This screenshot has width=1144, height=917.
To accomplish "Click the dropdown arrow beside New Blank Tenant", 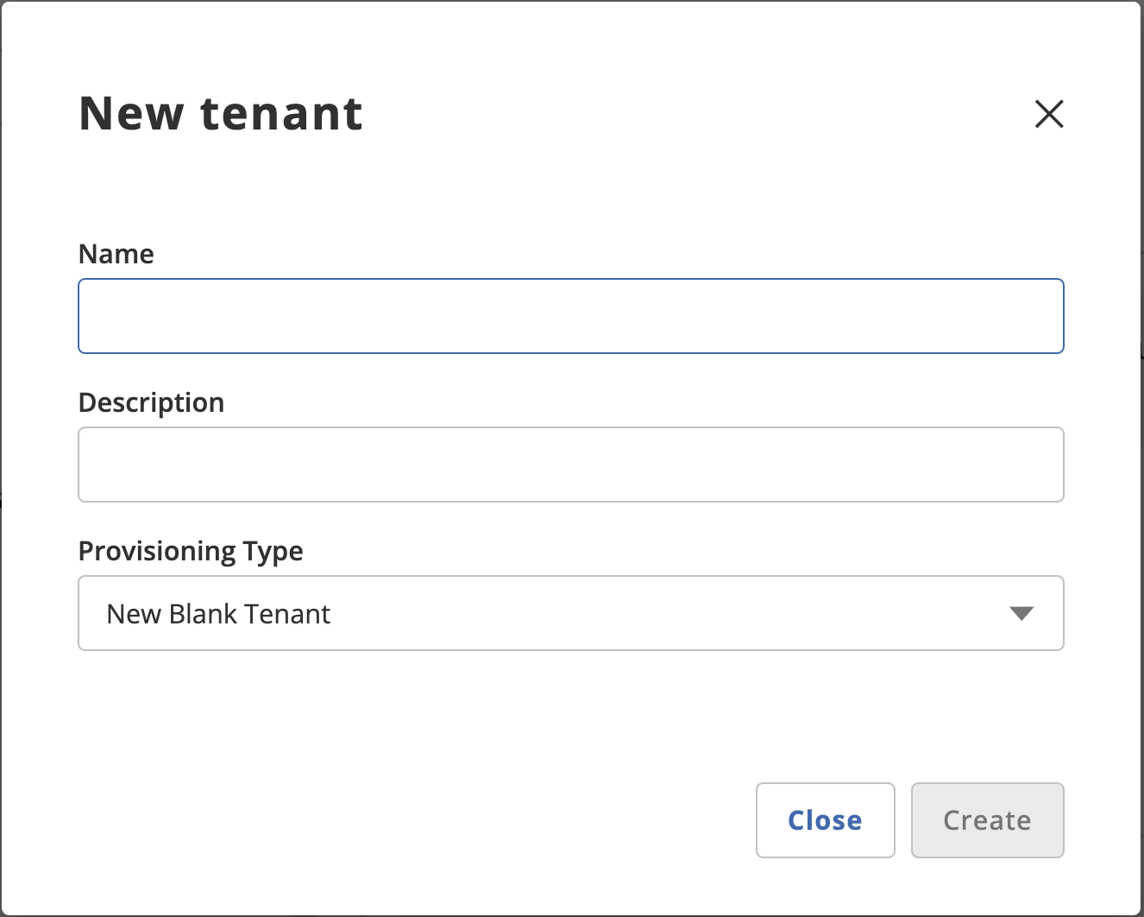I will coord(1021,613).
